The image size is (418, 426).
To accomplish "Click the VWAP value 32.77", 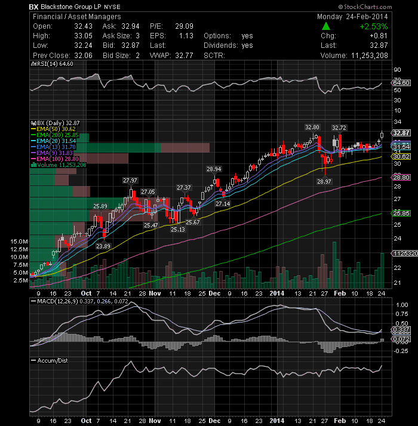I will coord(184,56).
